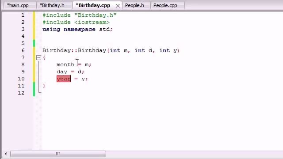Click the highlighted word year on line 10

[x=64, y=79]
